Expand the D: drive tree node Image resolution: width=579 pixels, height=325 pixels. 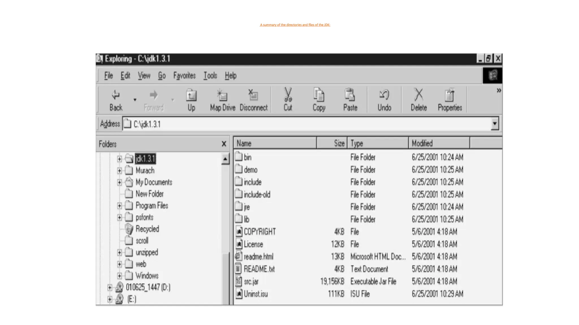[x=110, y=287]
